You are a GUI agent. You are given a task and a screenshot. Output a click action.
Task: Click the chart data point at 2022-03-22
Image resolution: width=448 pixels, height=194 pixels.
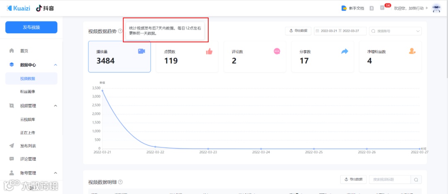[155, 147]
